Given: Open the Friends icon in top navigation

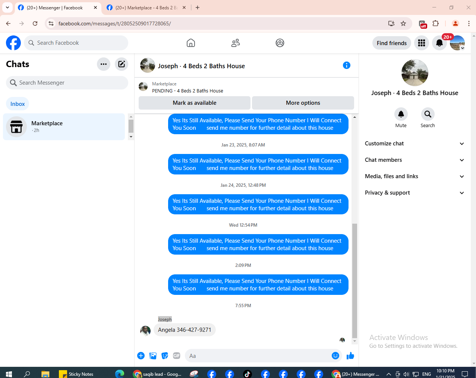Looking at the screenshot, I should (236, 43).
